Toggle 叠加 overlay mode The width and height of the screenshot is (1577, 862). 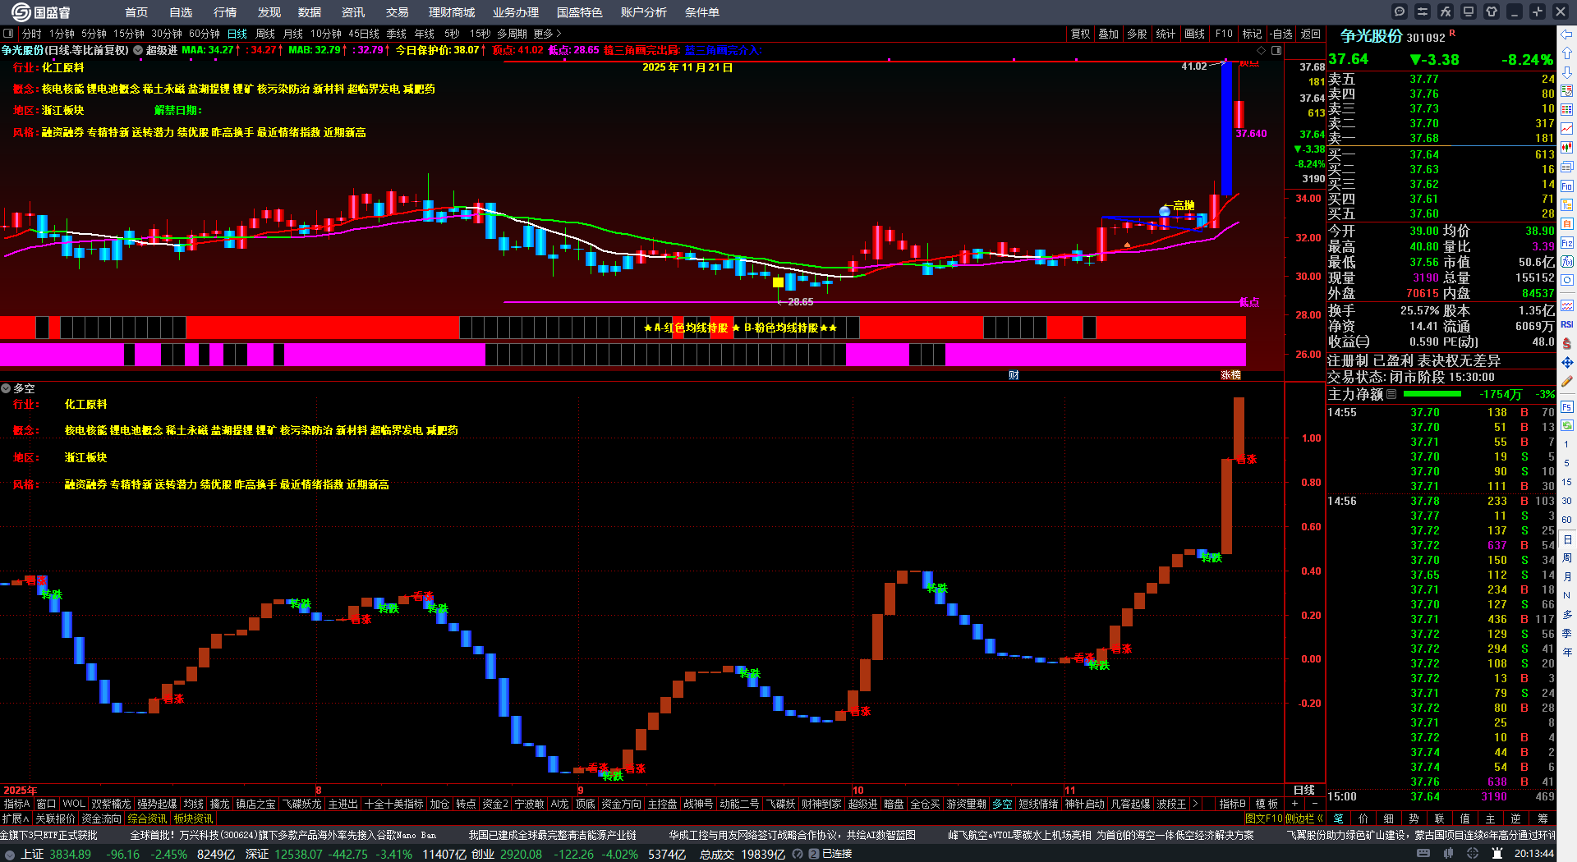1109,34
